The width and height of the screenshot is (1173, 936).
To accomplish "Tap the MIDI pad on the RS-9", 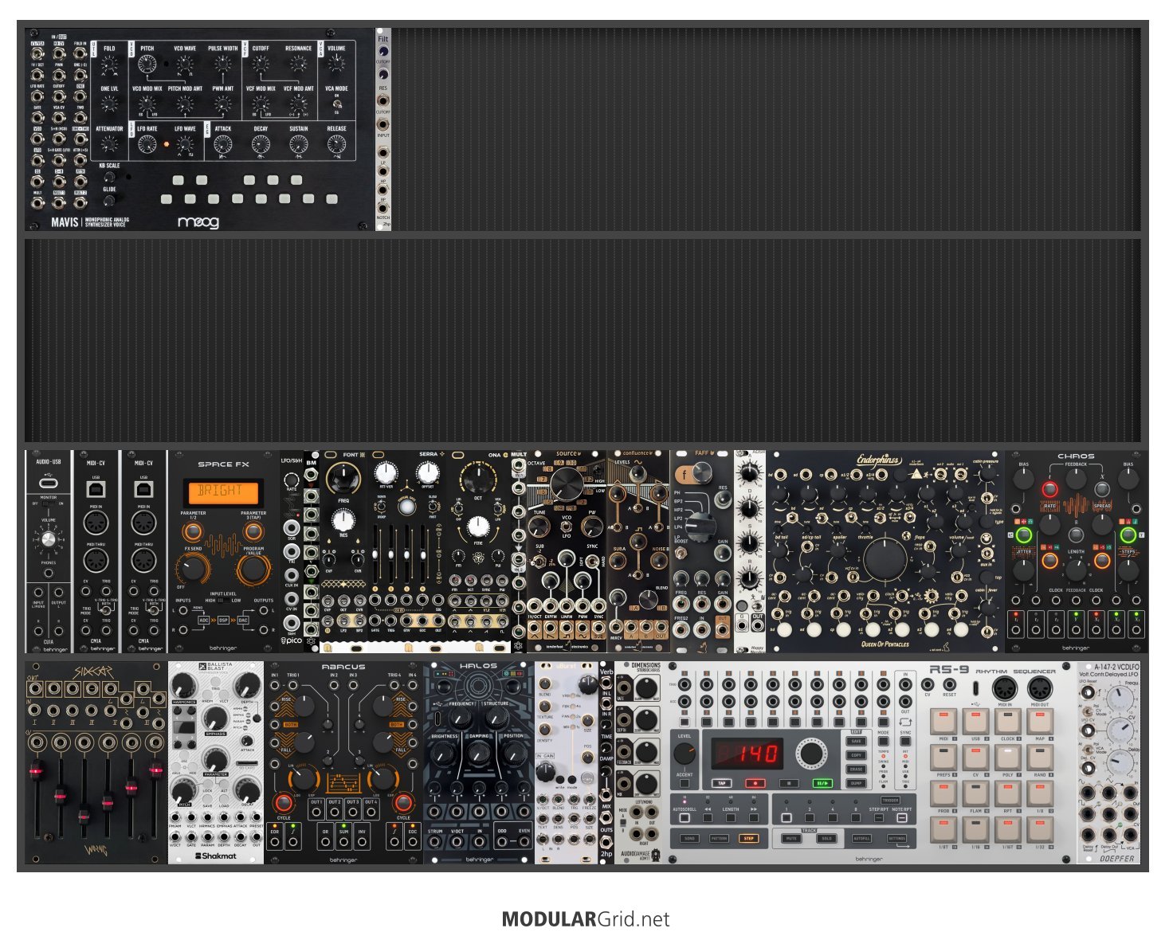I will [x=943, y=721].
